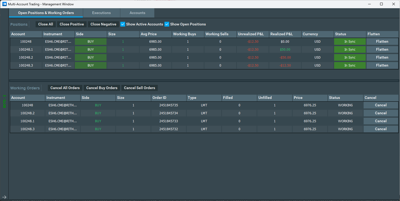Image resolution: width=400 pixels, height=201 pixels.
Task: Select the Open Positions & Working Orders tab
Action: [x=46, y=13]
